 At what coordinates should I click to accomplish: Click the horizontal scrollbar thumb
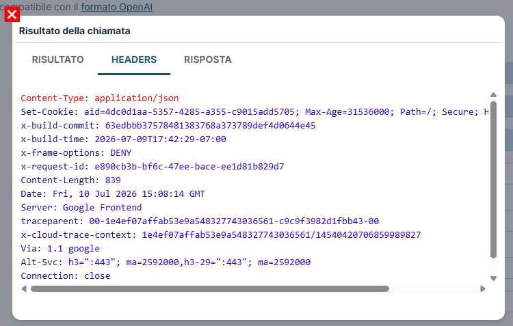210,288
